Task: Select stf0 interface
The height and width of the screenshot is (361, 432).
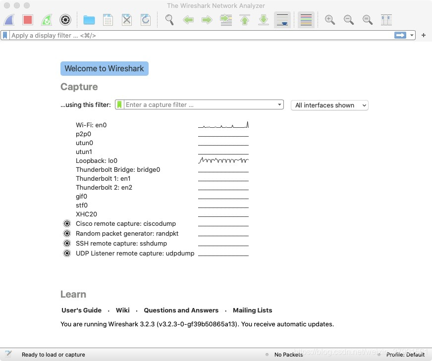Action: [x=82, y=206]
